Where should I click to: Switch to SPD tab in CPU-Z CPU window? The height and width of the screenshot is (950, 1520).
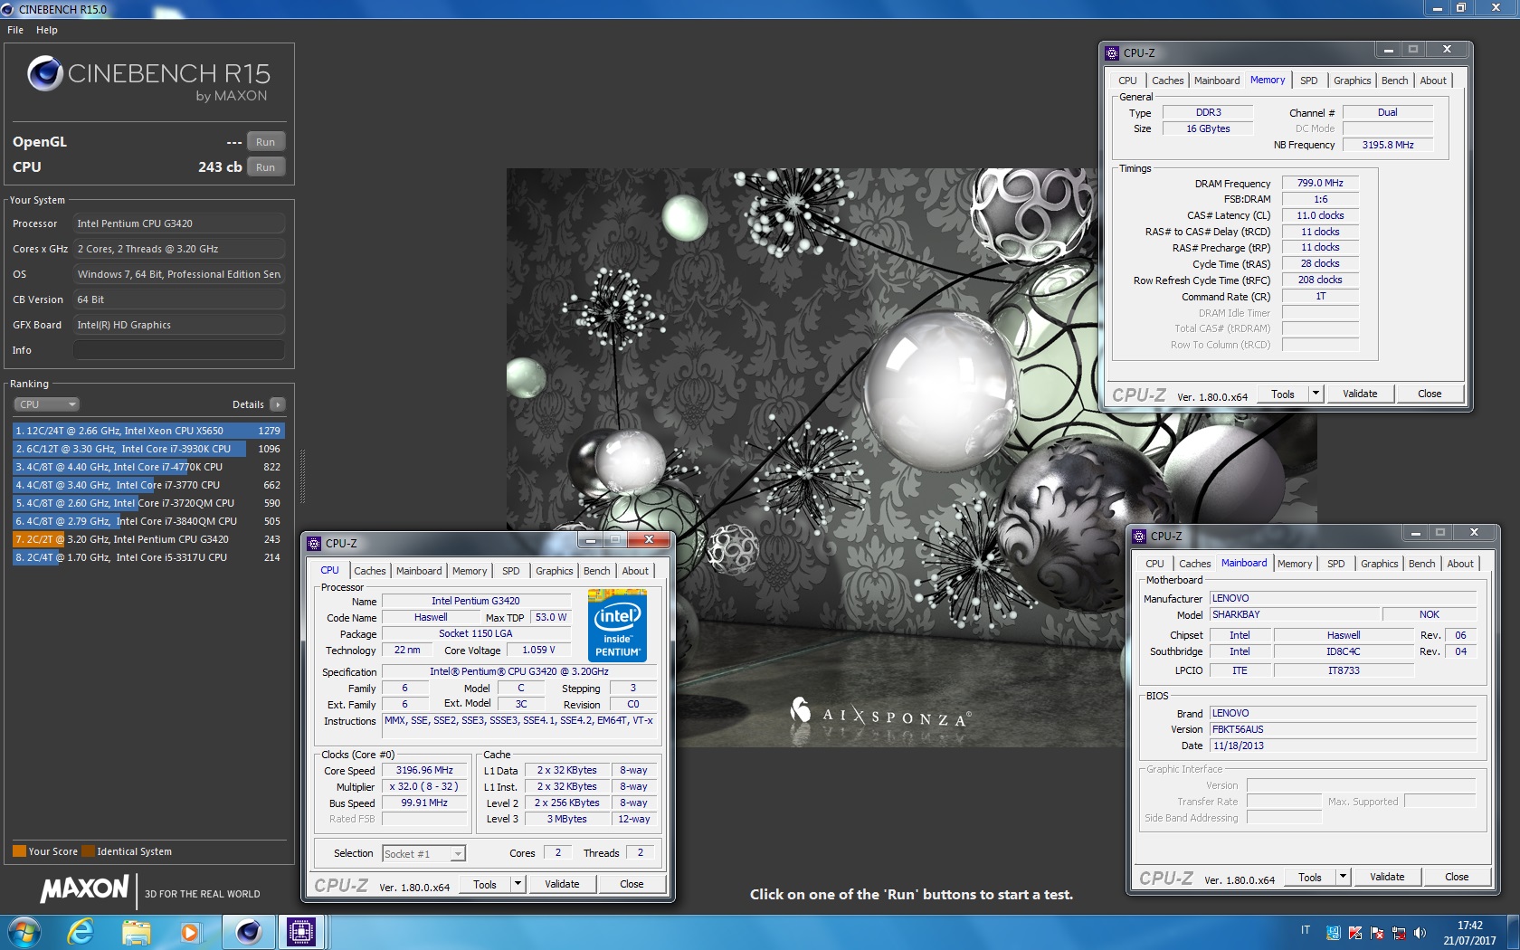click(511, 571)
